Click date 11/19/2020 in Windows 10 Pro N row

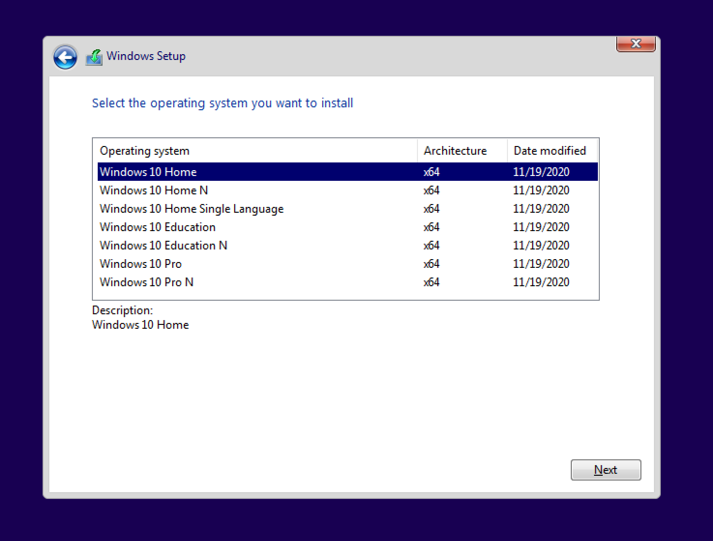click(x=541, y=282)
